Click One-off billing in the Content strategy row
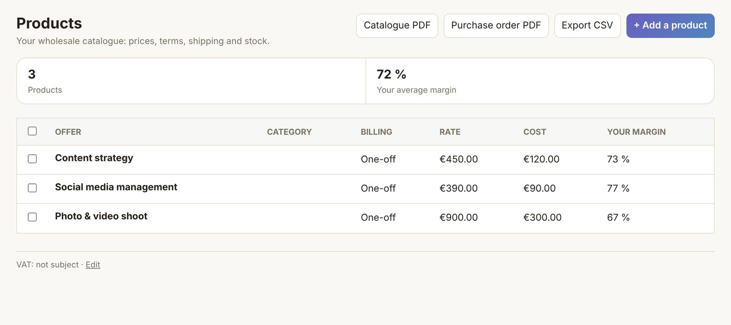Screen dimensions: 731x325 coord(378,159)
